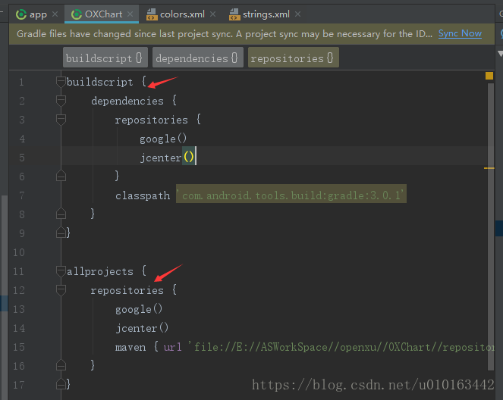Close the OXChart tab
This screenshot has width=503, height=400.
tap(130, 14)
